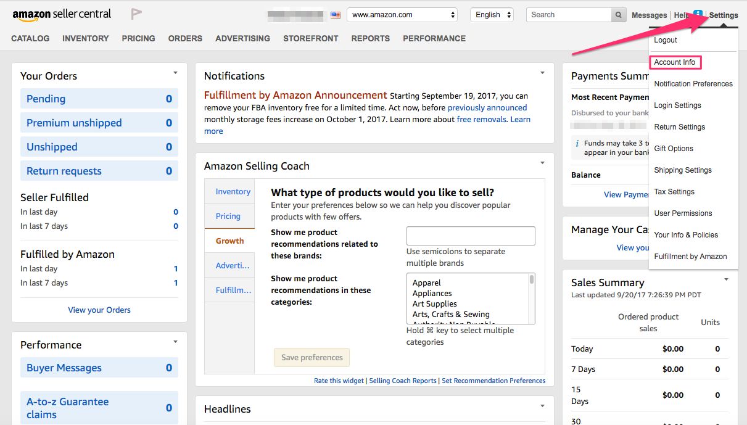
Task: Open Buyer Messages in Performance
Action: click(99, 368)
